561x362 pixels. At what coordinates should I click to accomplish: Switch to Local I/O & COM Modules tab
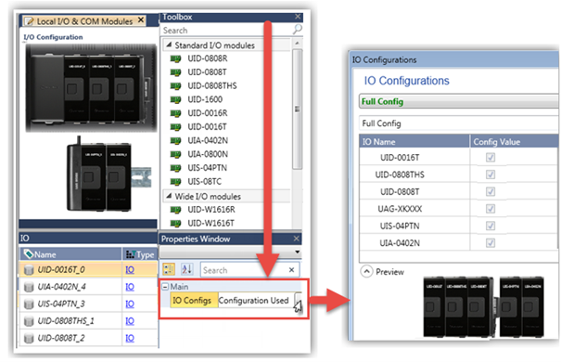tap(84, 21)
